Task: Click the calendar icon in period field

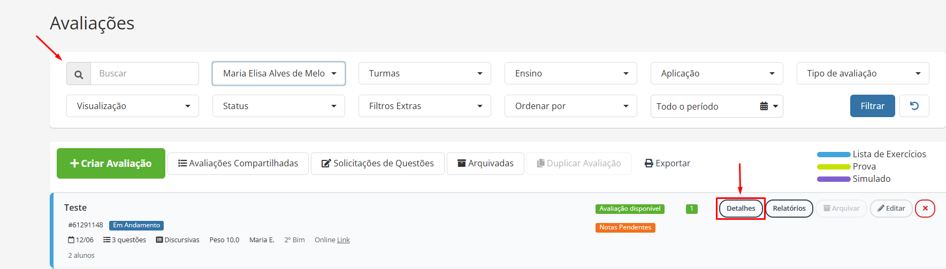Action: pos(764,106)
